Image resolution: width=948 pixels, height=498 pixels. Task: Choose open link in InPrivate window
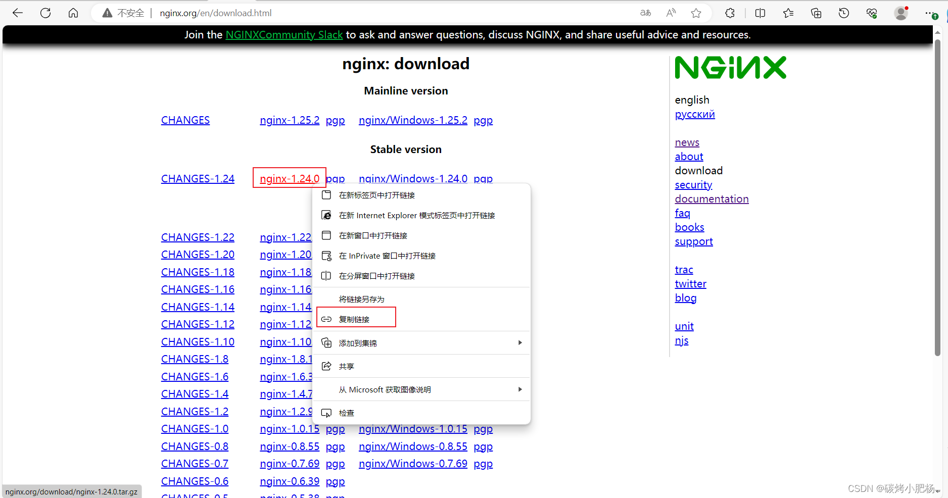point(421,256)
